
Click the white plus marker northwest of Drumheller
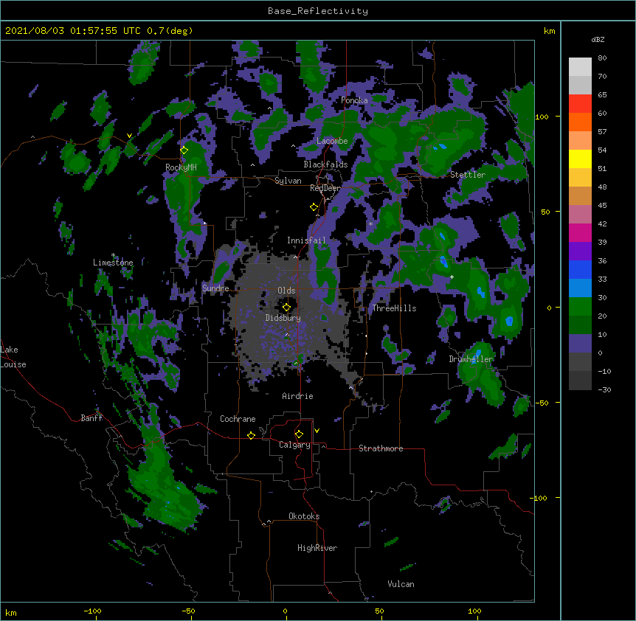452,277
